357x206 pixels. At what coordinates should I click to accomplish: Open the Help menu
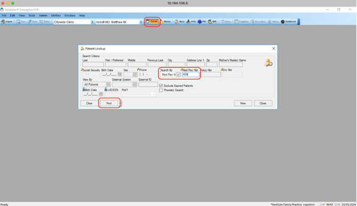[x=82, y=15]
